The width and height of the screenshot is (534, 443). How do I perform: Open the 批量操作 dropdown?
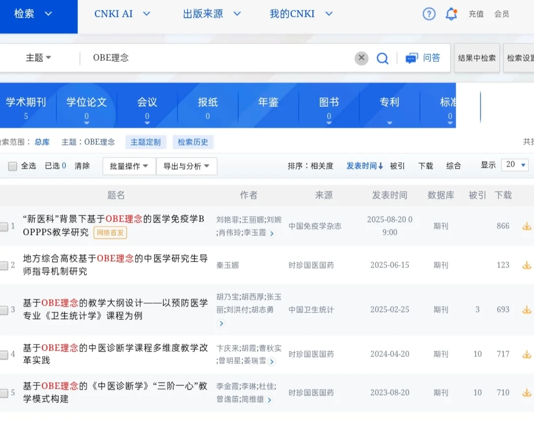[129, 166]
